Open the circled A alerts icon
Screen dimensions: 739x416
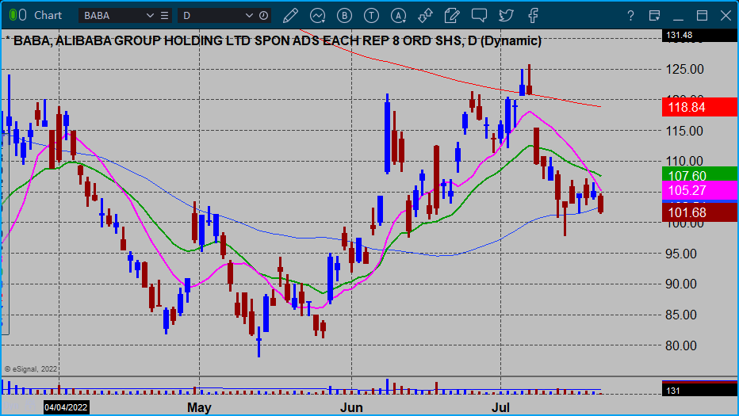(399, 16)
